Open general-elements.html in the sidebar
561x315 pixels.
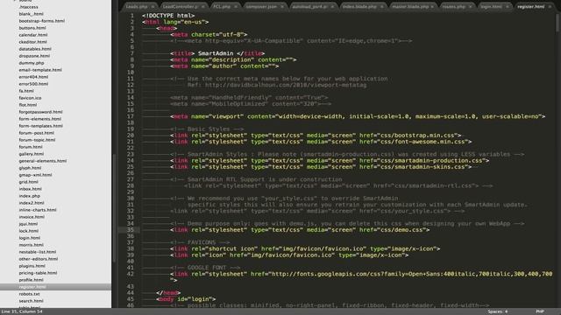click(43, 161)
